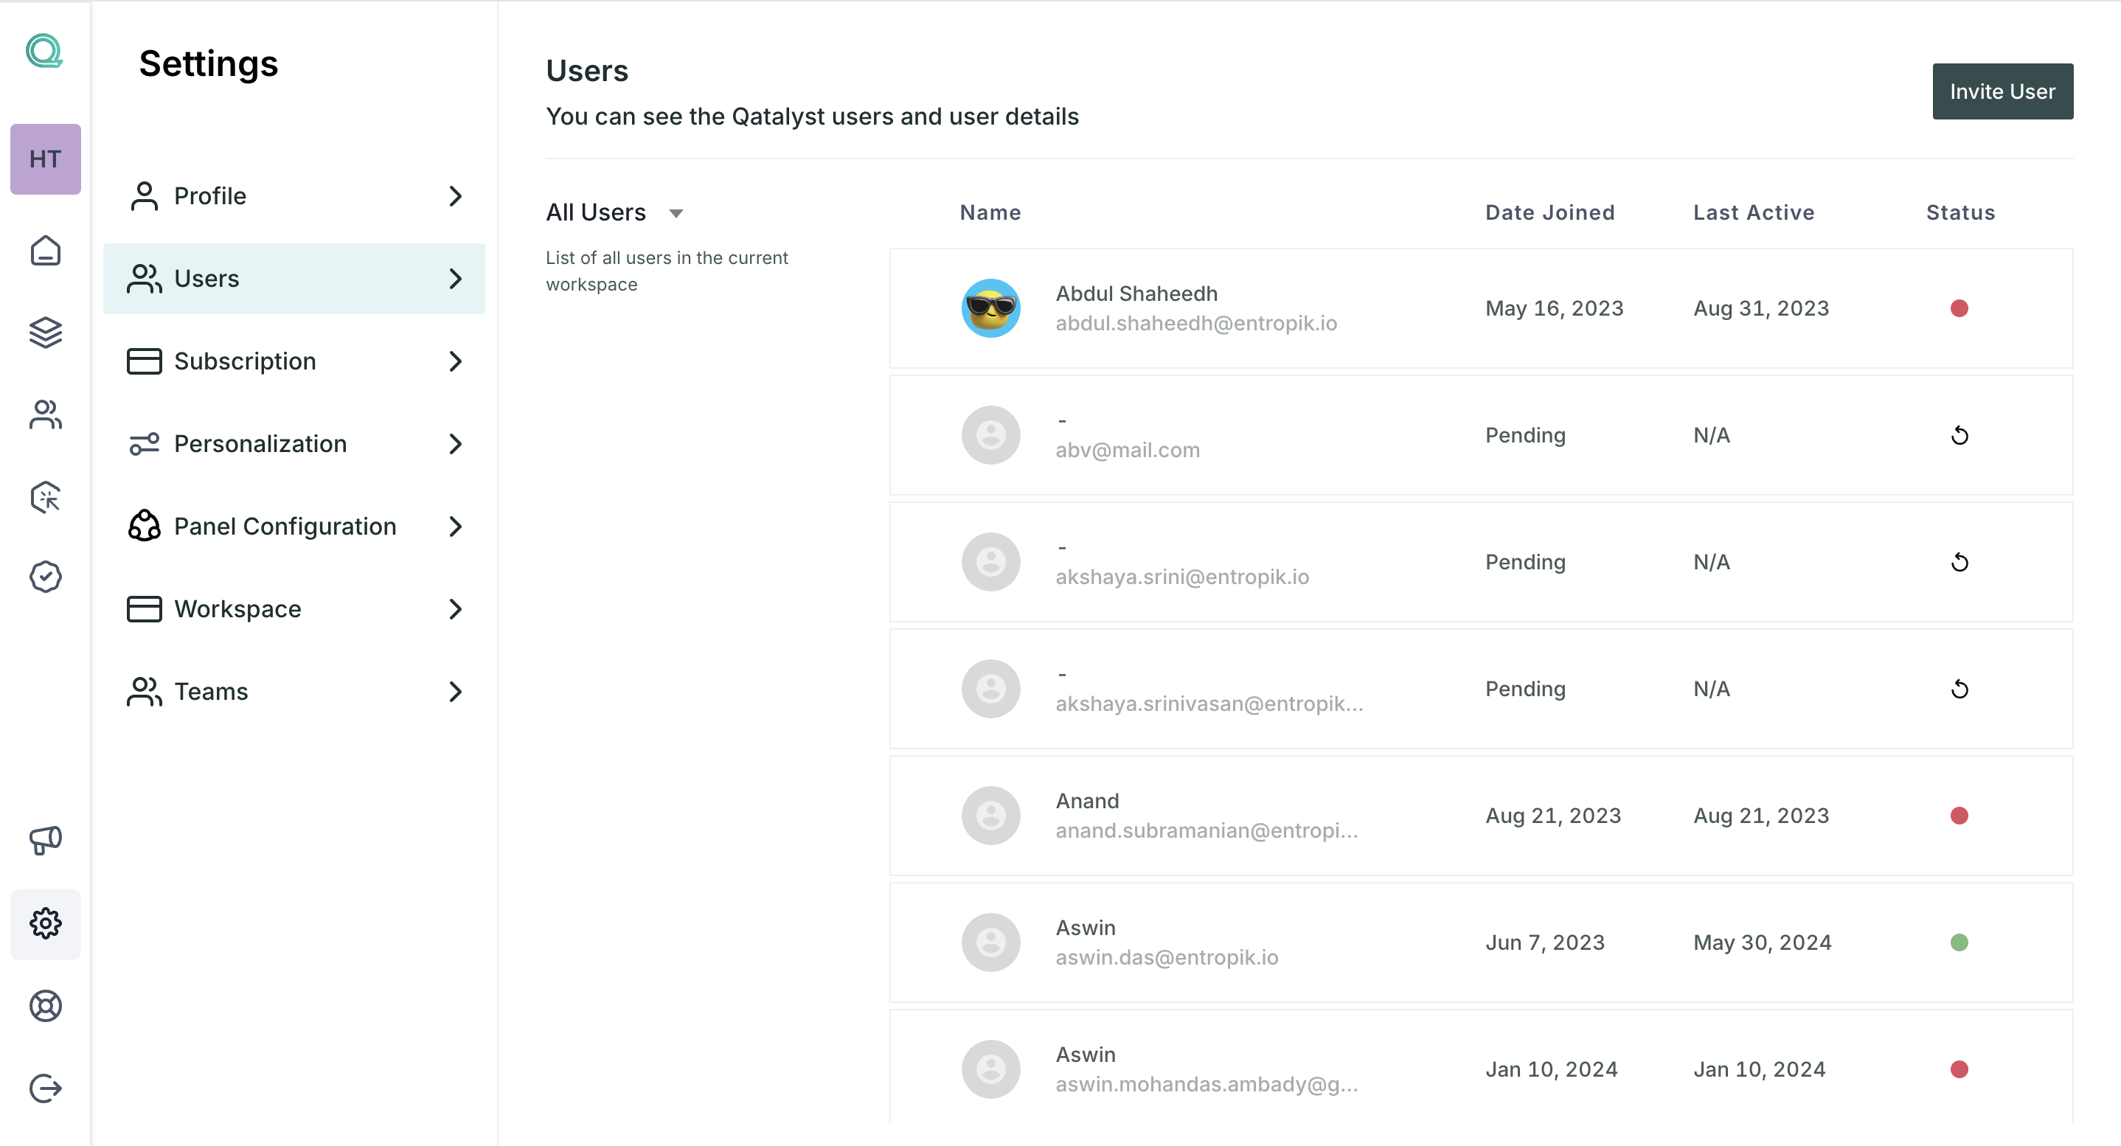Open the checkmark badge sidebar icon
The height and width of the screenshot is (1146, 2121).
tap(45, 577)
